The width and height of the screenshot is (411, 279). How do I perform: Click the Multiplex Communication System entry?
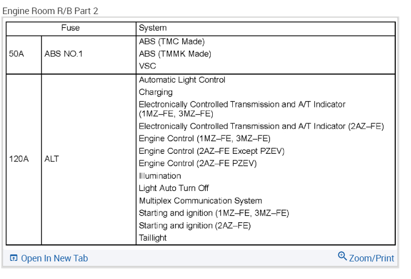point(200,201)
